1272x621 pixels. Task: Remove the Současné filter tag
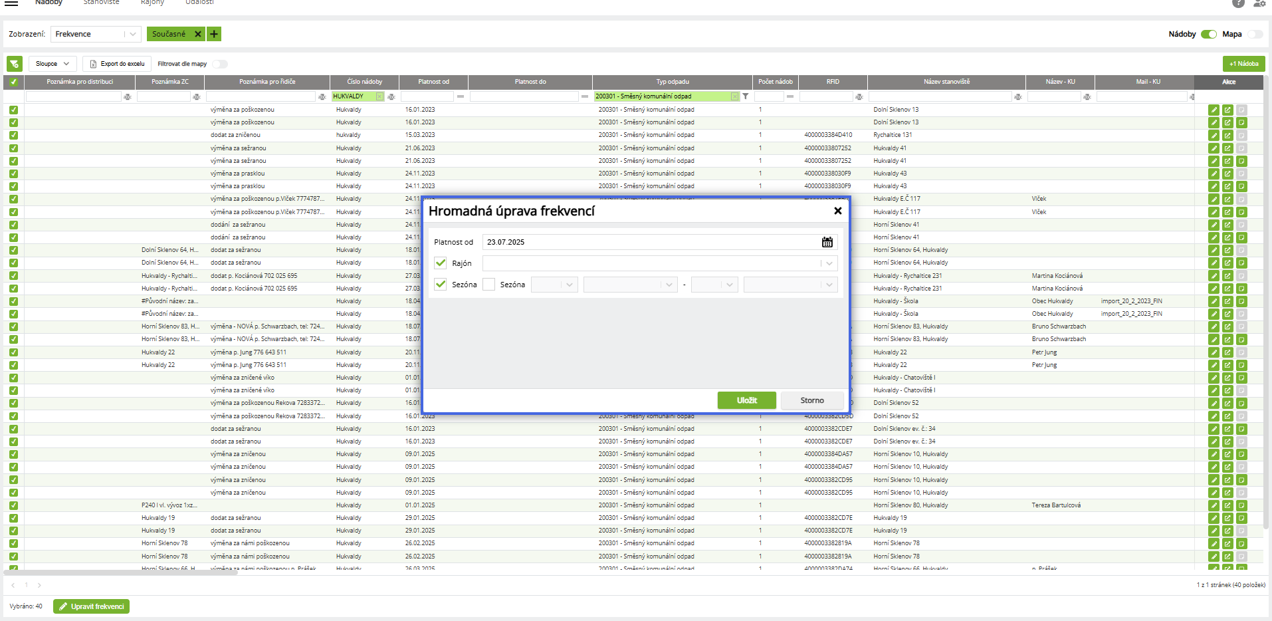coord(197,34)
